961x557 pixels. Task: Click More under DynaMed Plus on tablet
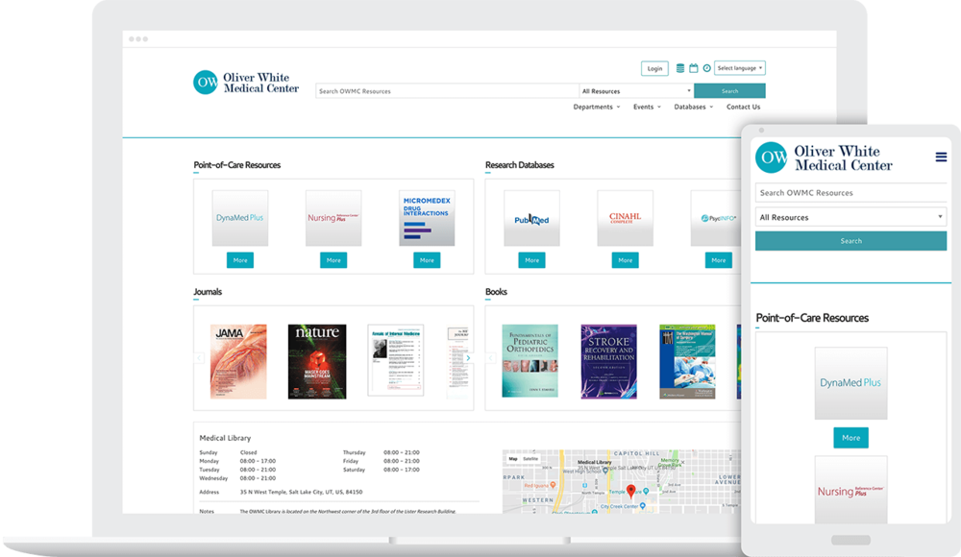850,438
